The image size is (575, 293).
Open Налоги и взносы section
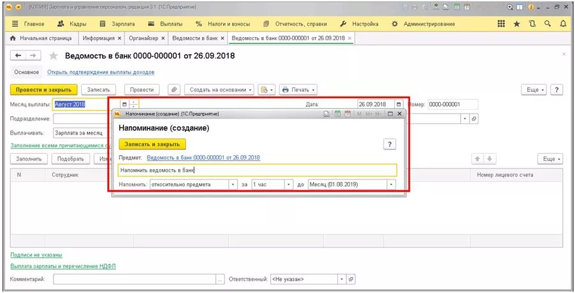[x=222, y=24]
